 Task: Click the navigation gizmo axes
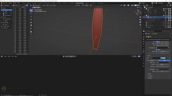(x=138, y=12)
